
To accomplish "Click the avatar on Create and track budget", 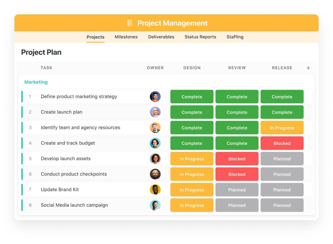I will pos(155,143).
